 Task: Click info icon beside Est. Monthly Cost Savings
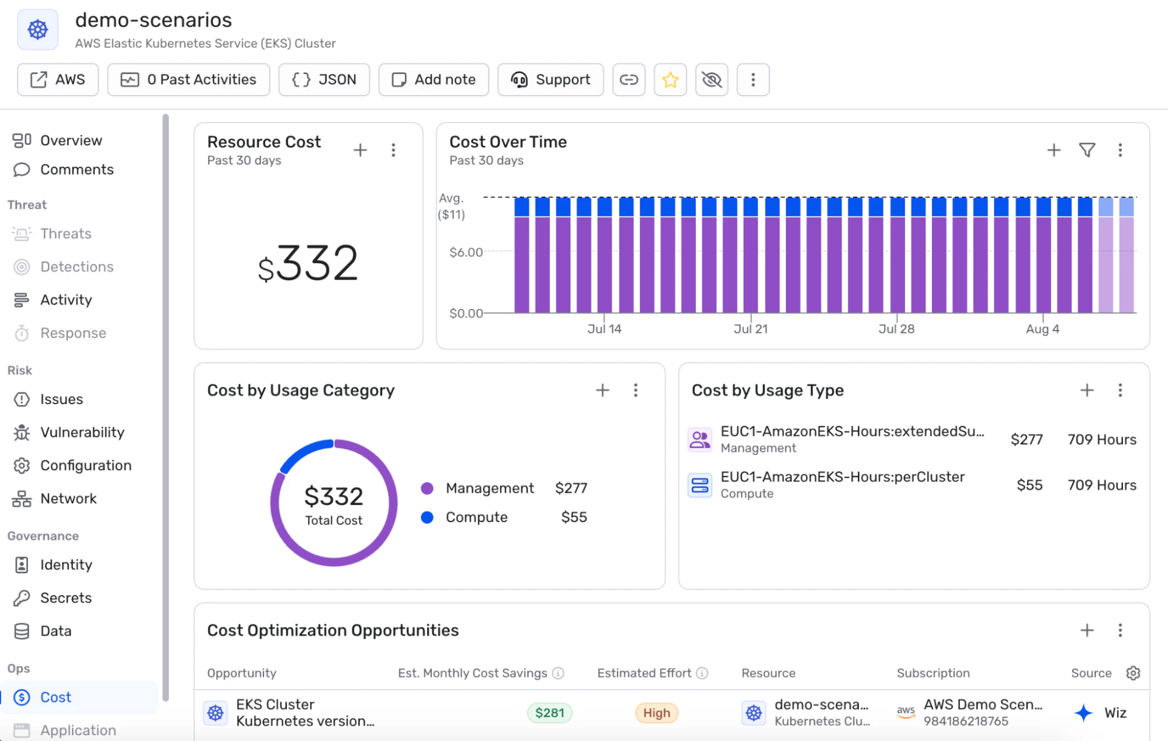tap(559, 673)
